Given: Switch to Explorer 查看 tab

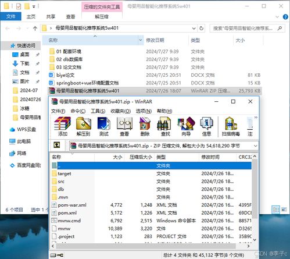Looking at the screenshot, I should [70, 17].
